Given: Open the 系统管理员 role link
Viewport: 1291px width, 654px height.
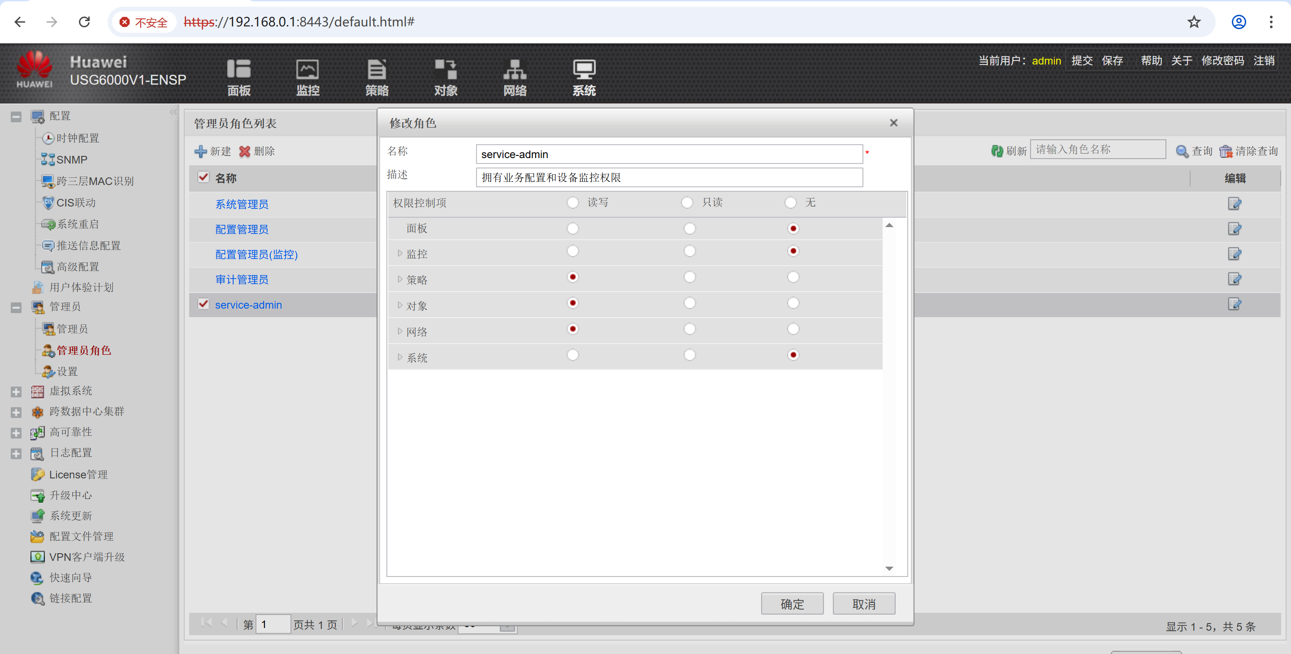Looking at the screenshot, I should [x=242, y=204].
